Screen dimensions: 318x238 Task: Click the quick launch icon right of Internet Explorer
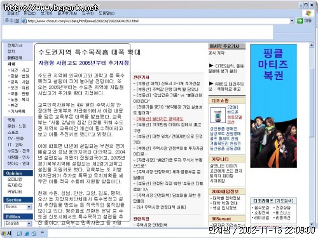tap(34, 234)
